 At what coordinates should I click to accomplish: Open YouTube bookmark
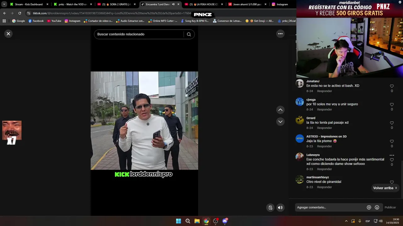[54, 21]
